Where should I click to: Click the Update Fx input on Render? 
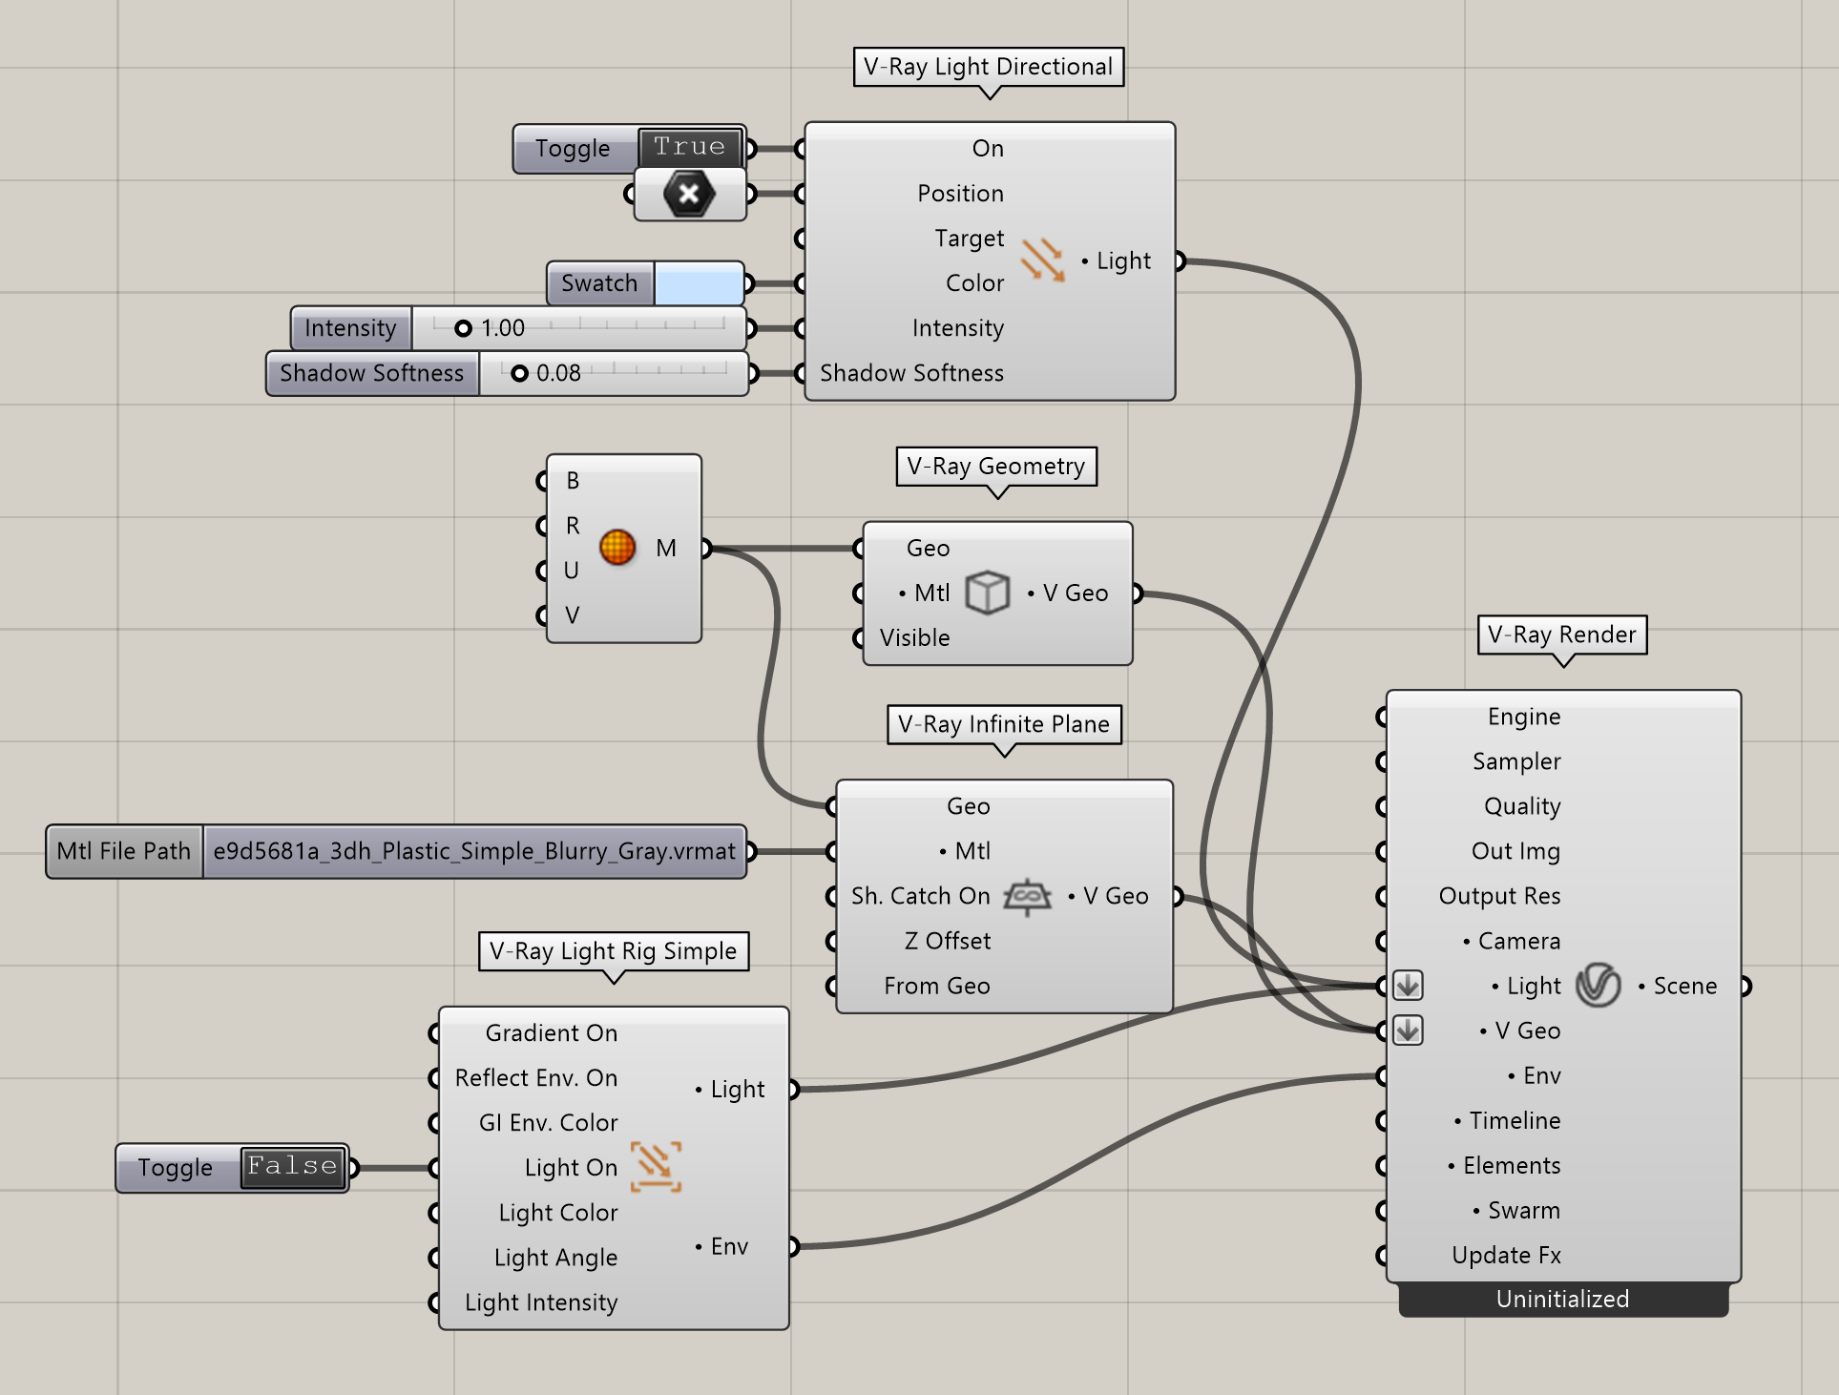(1506, 1255)
